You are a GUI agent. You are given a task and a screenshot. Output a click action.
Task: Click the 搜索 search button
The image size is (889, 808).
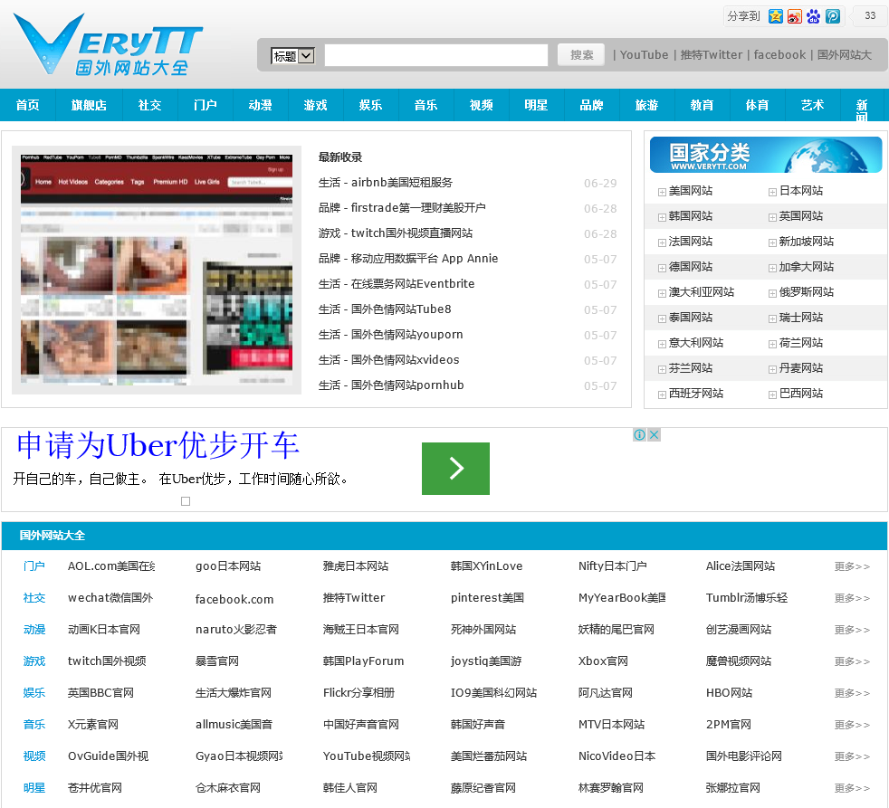581,55
